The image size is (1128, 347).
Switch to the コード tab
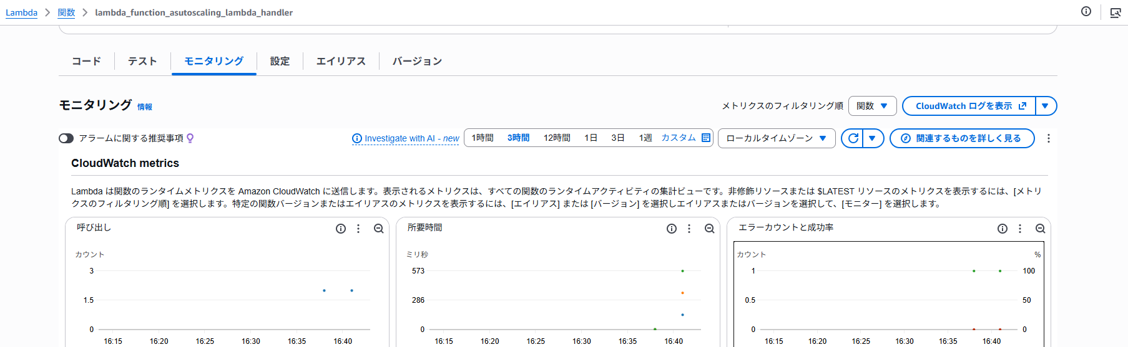86,61
